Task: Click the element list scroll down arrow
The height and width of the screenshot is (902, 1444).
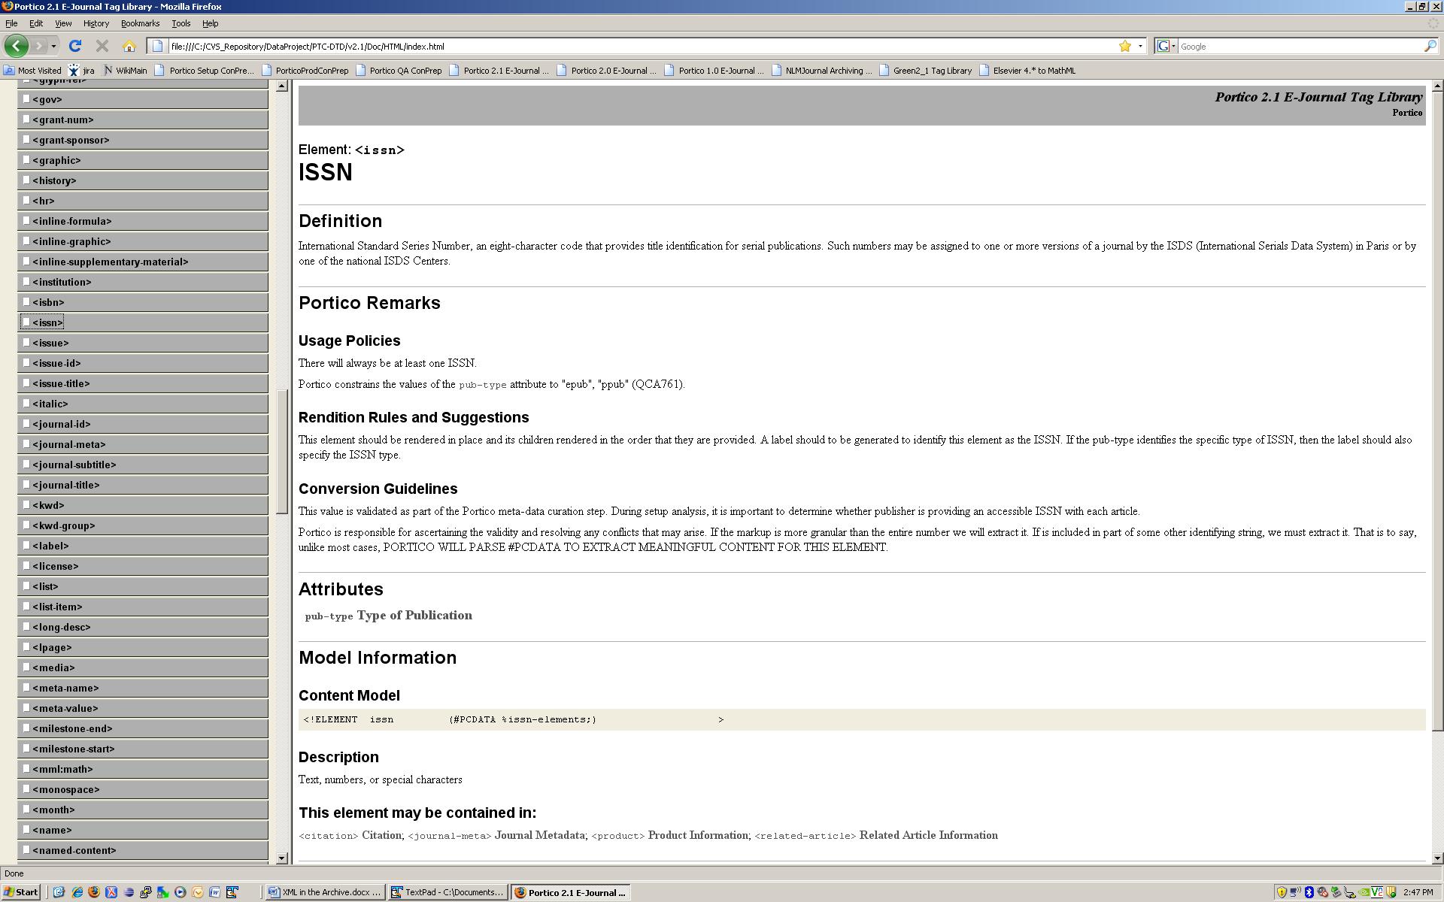Action: tap(282, 858)
